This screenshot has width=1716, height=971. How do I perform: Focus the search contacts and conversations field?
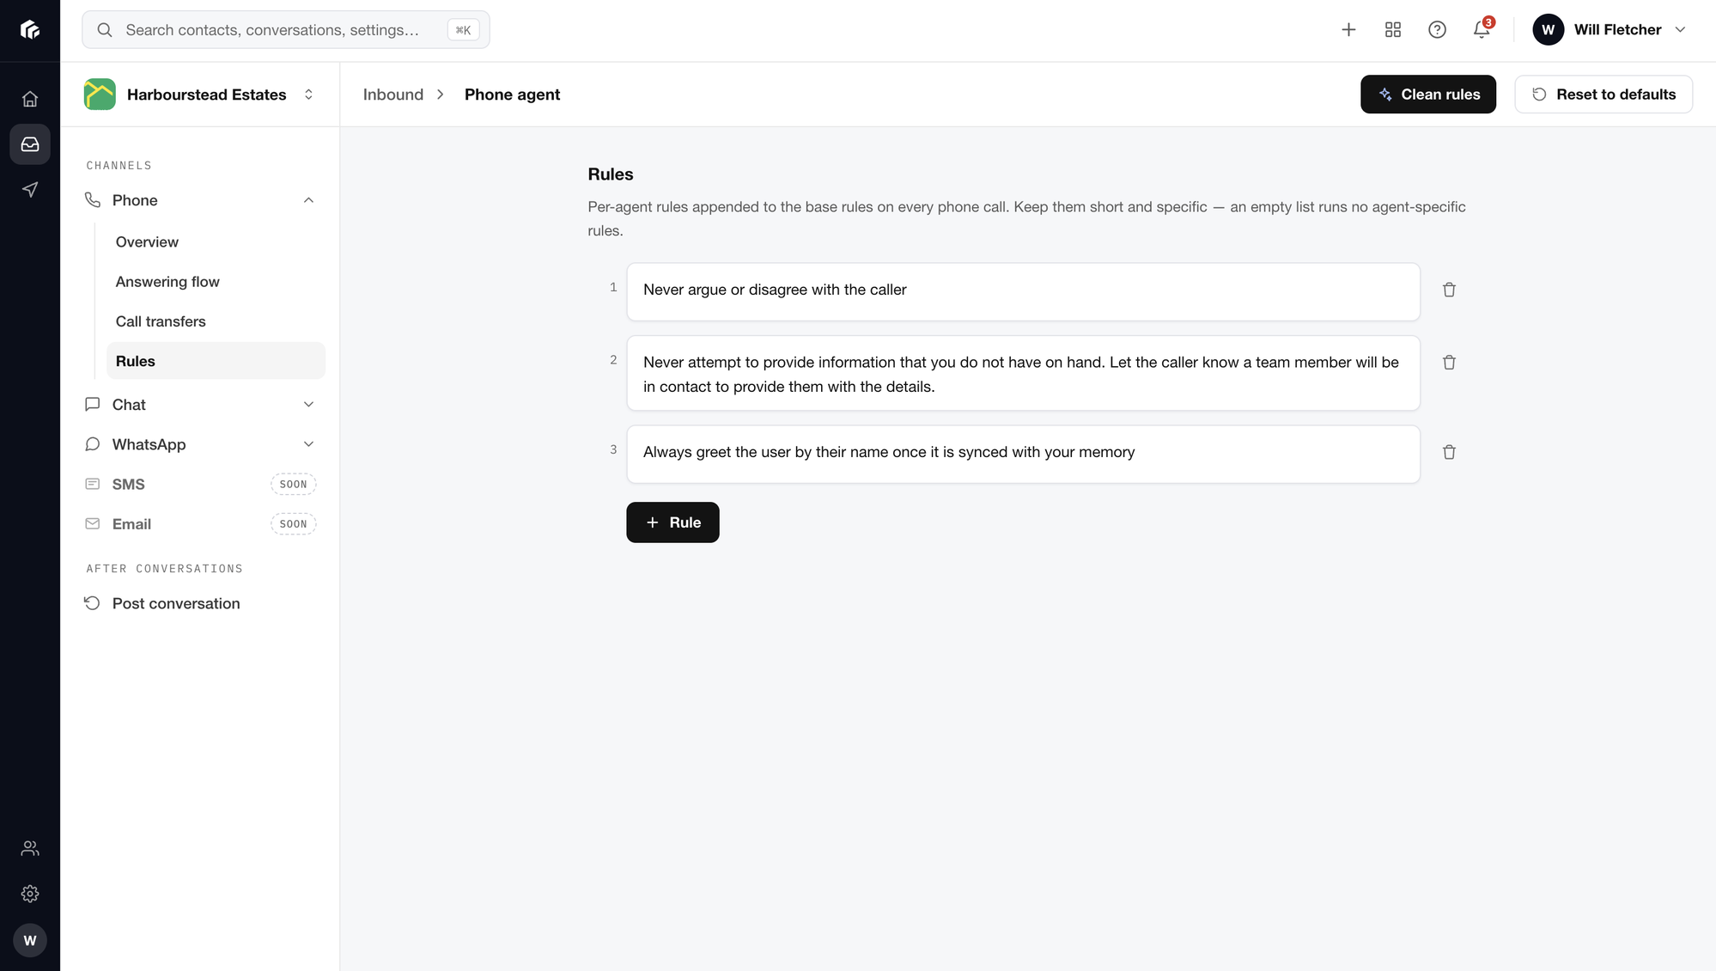coord(285,30)
